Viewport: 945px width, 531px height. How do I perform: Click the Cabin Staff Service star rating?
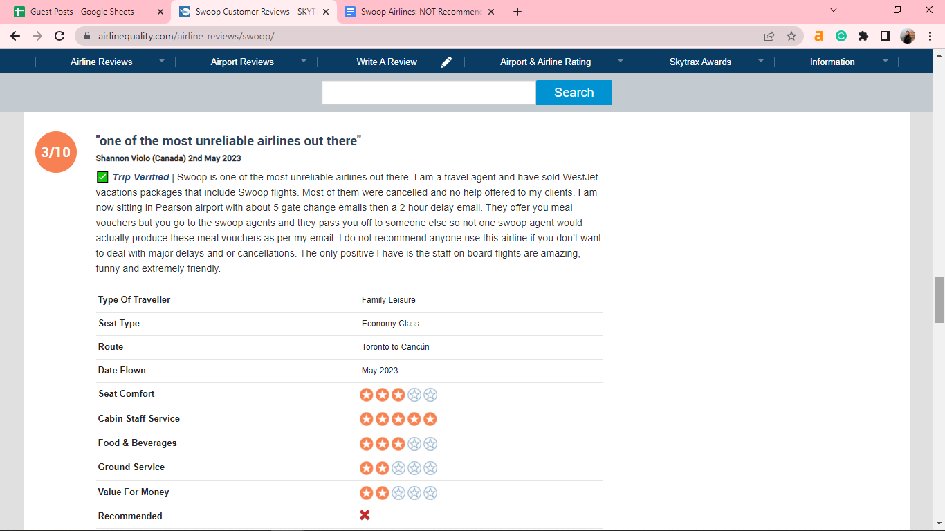(x=398, y=419)
